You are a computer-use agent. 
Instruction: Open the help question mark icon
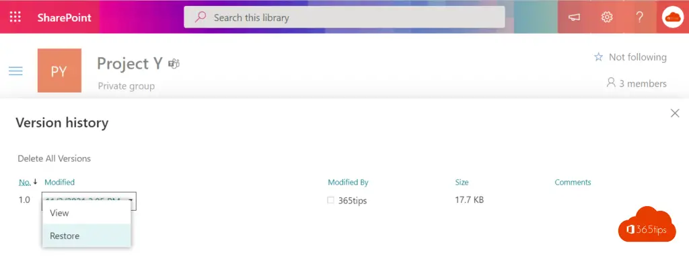[640, 17]
